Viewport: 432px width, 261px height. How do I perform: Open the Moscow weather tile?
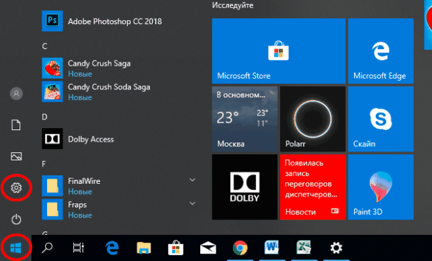point(245,119)
